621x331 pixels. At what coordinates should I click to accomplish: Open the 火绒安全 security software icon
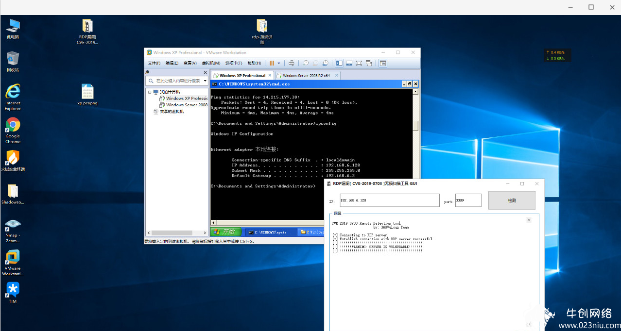[x=13, y=161]
